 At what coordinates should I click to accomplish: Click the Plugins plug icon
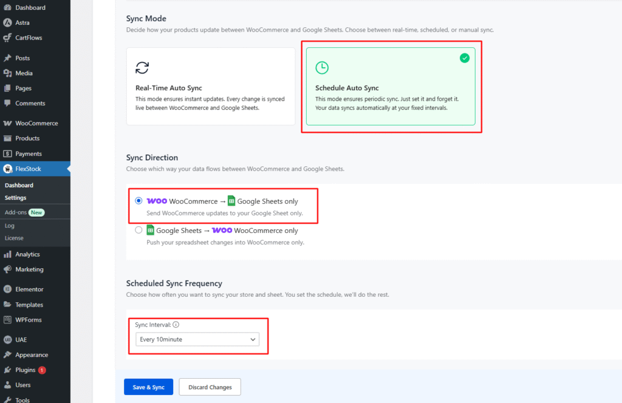[x=7, y=370]
